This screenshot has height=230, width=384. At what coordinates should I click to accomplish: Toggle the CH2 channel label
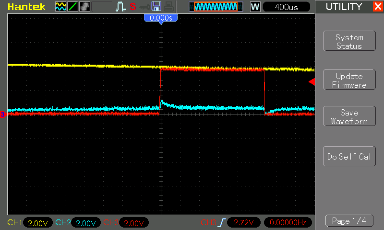63,222
